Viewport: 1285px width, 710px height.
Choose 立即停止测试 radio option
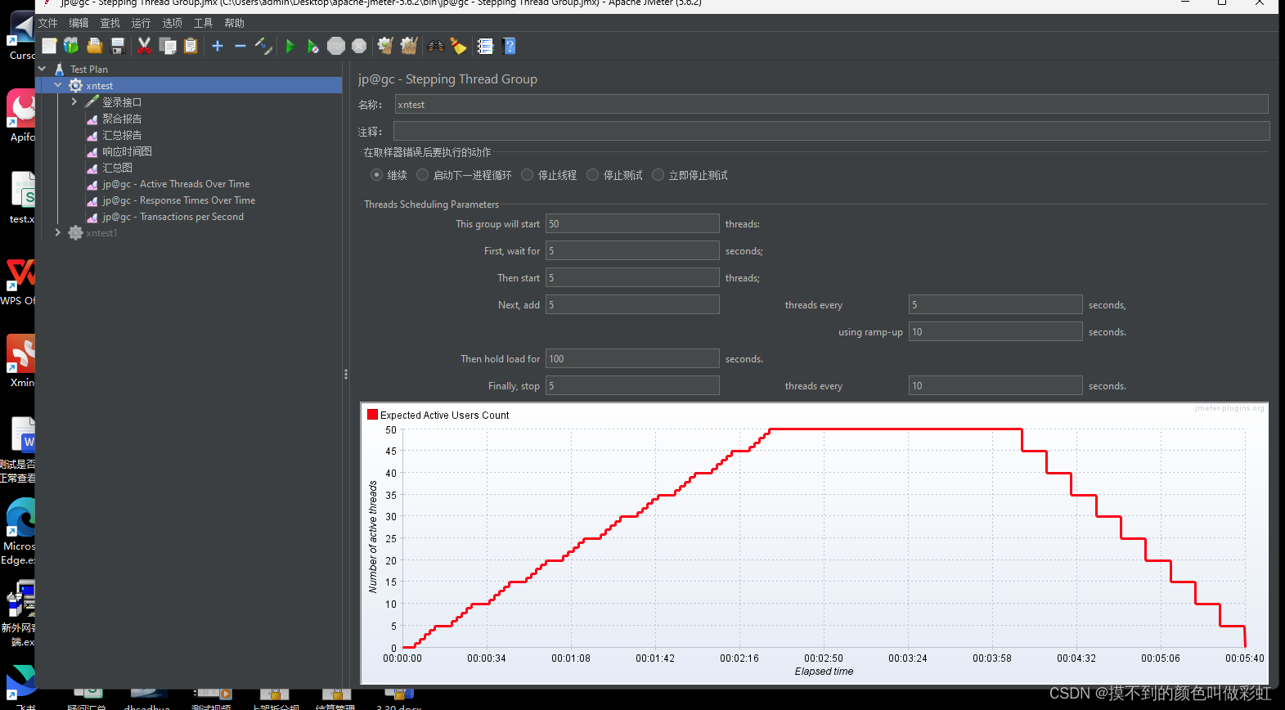[x=658, y=175]
